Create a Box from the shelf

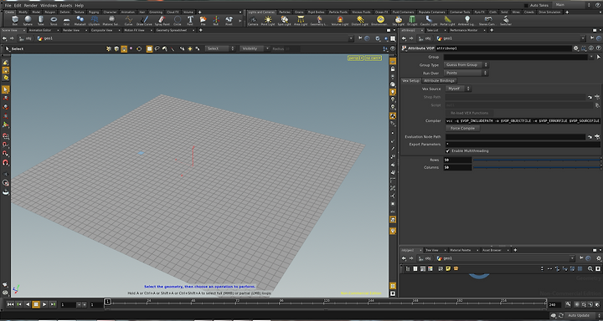point(15,20)
